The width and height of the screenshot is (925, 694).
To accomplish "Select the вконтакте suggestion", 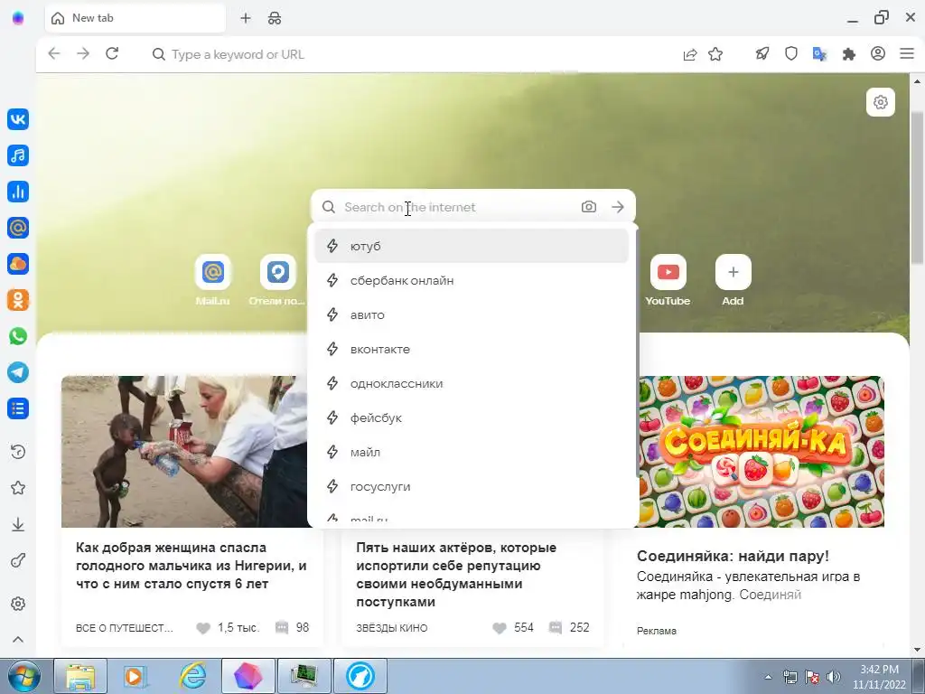I will coord(472,349).
